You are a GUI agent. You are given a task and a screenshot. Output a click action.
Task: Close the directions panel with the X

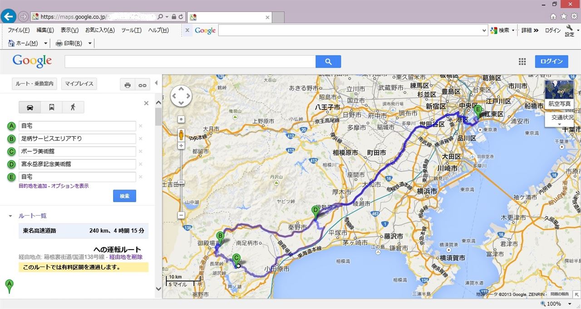click(x=146, y=103)
